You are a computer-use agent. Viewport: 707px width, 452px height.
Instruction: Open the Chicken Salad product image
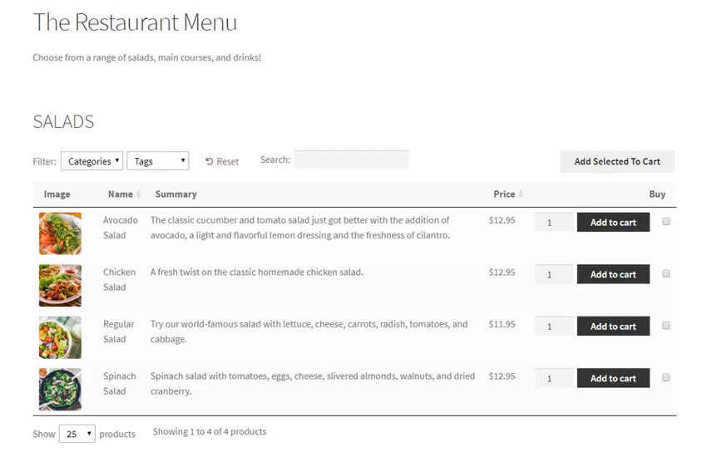[60, 286]
